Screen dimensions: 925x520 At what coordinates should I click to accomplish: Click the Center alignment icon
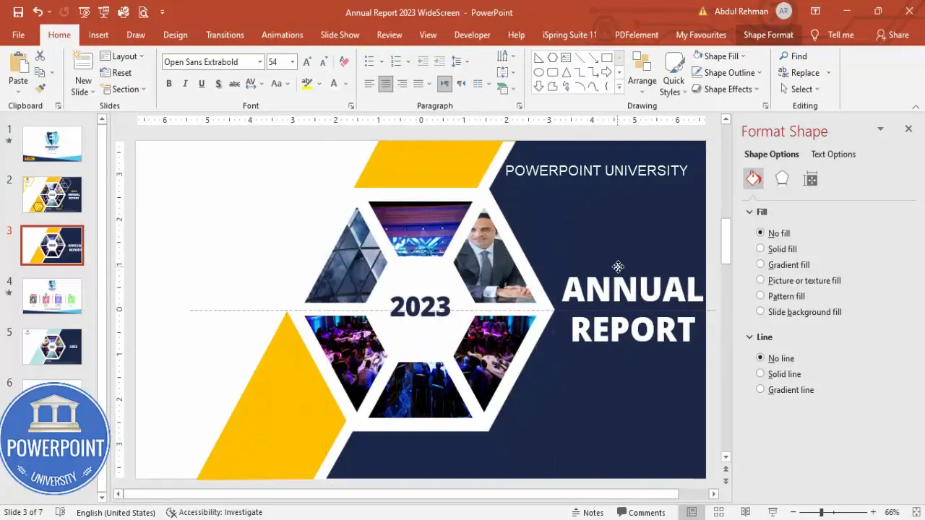tap(386, 84)
